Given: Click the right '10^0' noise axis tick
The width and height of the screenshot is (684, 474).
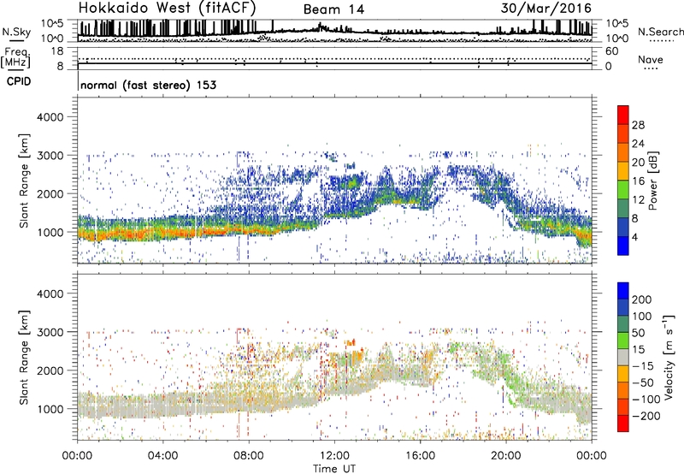Looking at the screenshot, I should click(616, 39).
